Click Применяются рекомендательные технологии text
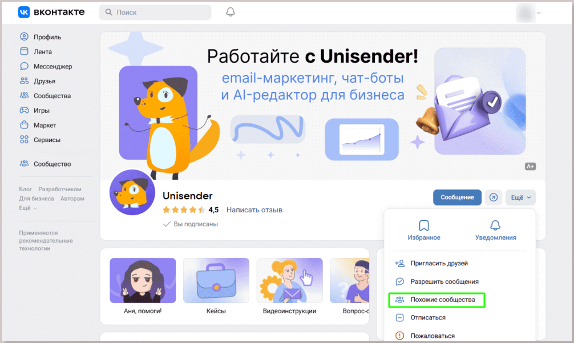The image size is (574, 343). coord(46,240)
